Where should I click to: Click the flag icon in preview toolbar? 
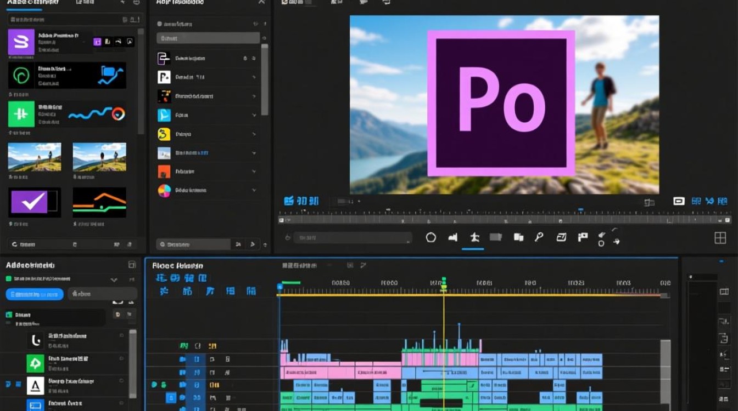(x=583, y=237)
